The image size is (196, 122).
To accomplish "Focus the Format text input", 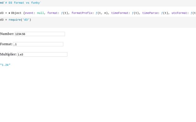I will pos(38,44).
